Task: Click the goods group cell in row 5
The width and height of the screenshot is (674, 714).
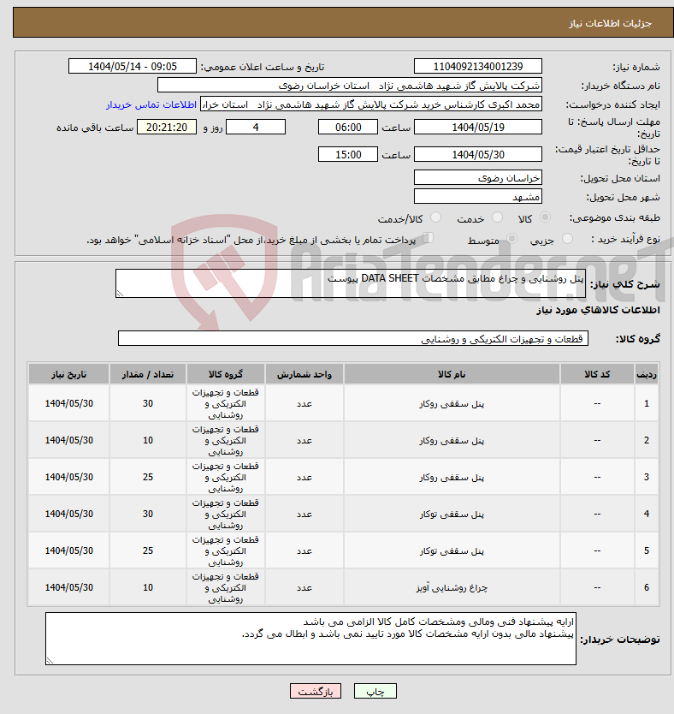Action: 226,551
